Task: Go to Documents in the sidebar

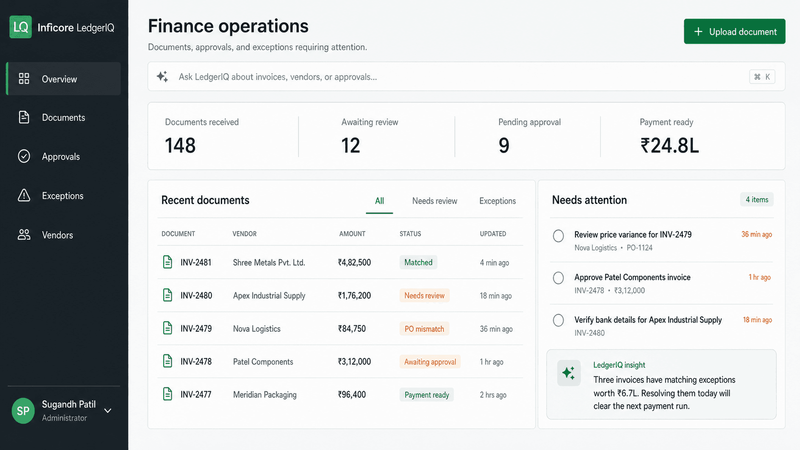Action: [63, 117]
